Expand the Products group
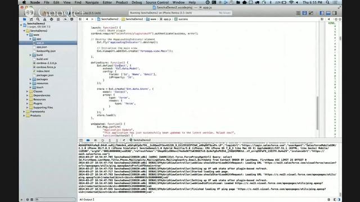The height and width of the screenshot is (202, 360). pyautogui.click(x=24, y=116)
